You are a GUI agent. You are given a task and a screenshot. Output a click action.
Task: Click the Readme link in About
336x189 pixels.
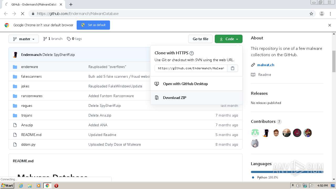tap(264, 75)
